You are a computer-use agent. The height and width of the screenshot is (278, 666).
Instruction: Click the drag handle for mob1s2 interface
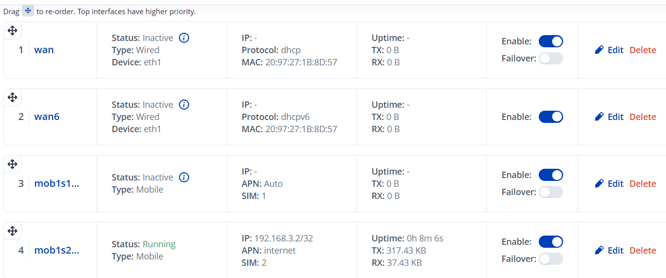pos(13,231)
